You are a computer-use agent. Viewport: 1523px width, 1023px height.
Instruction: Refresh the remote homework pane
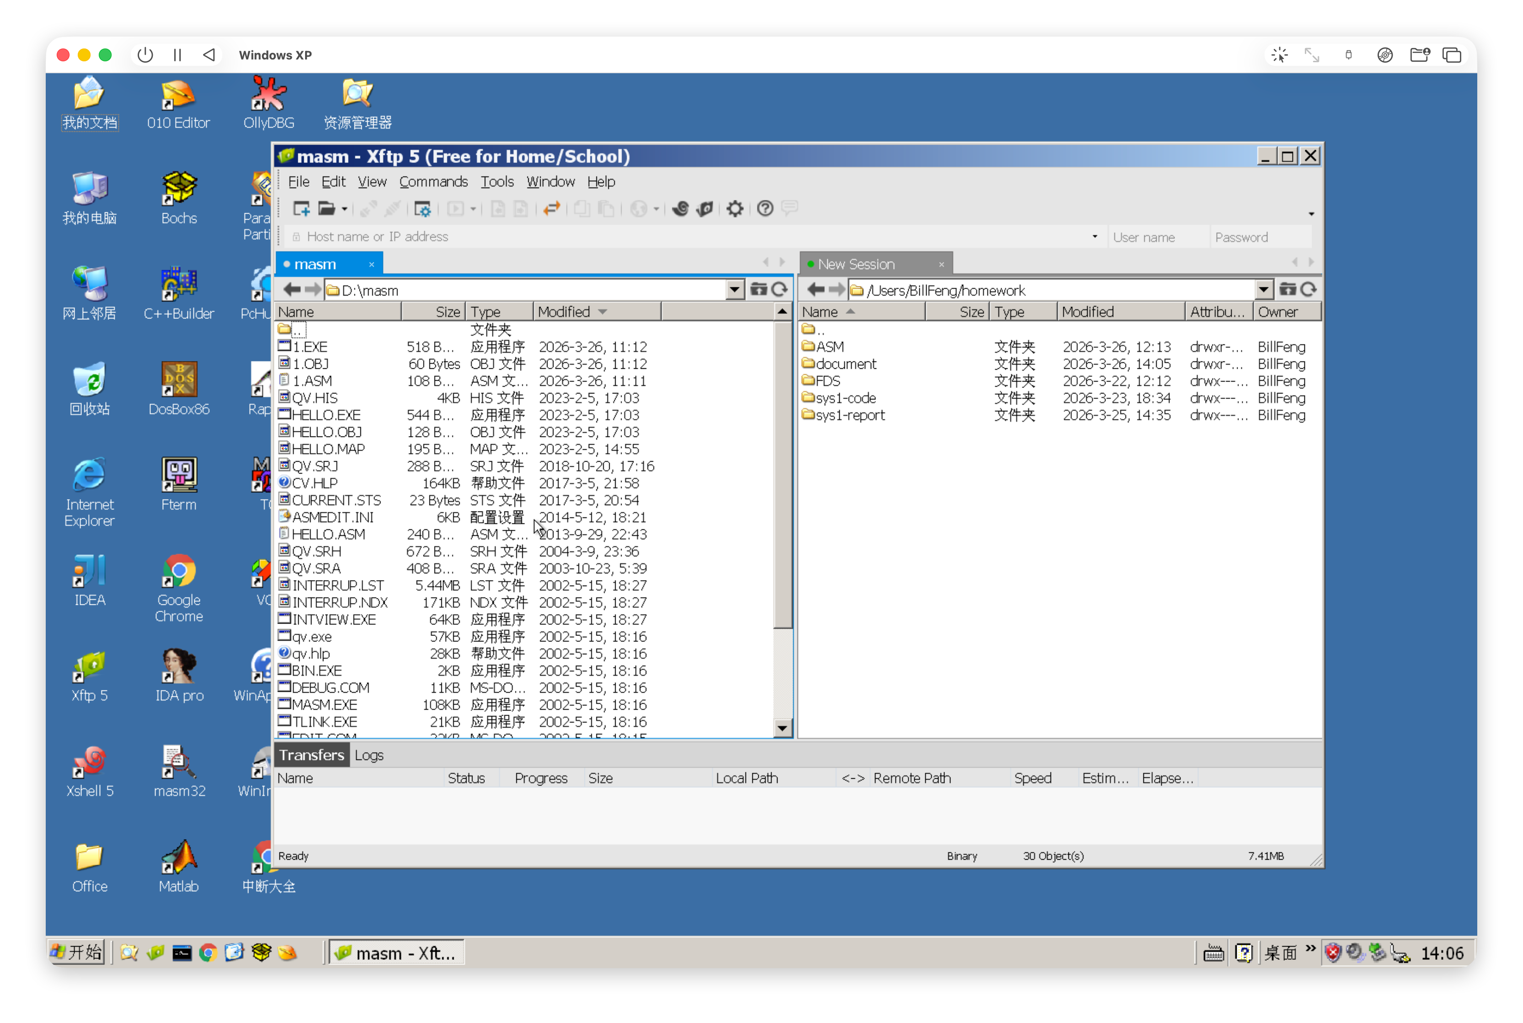(x=1308, y=290)
